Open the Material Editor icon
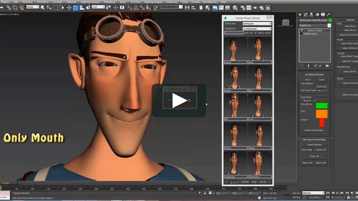This screenshot has height=201, width=358. [235, 8]
